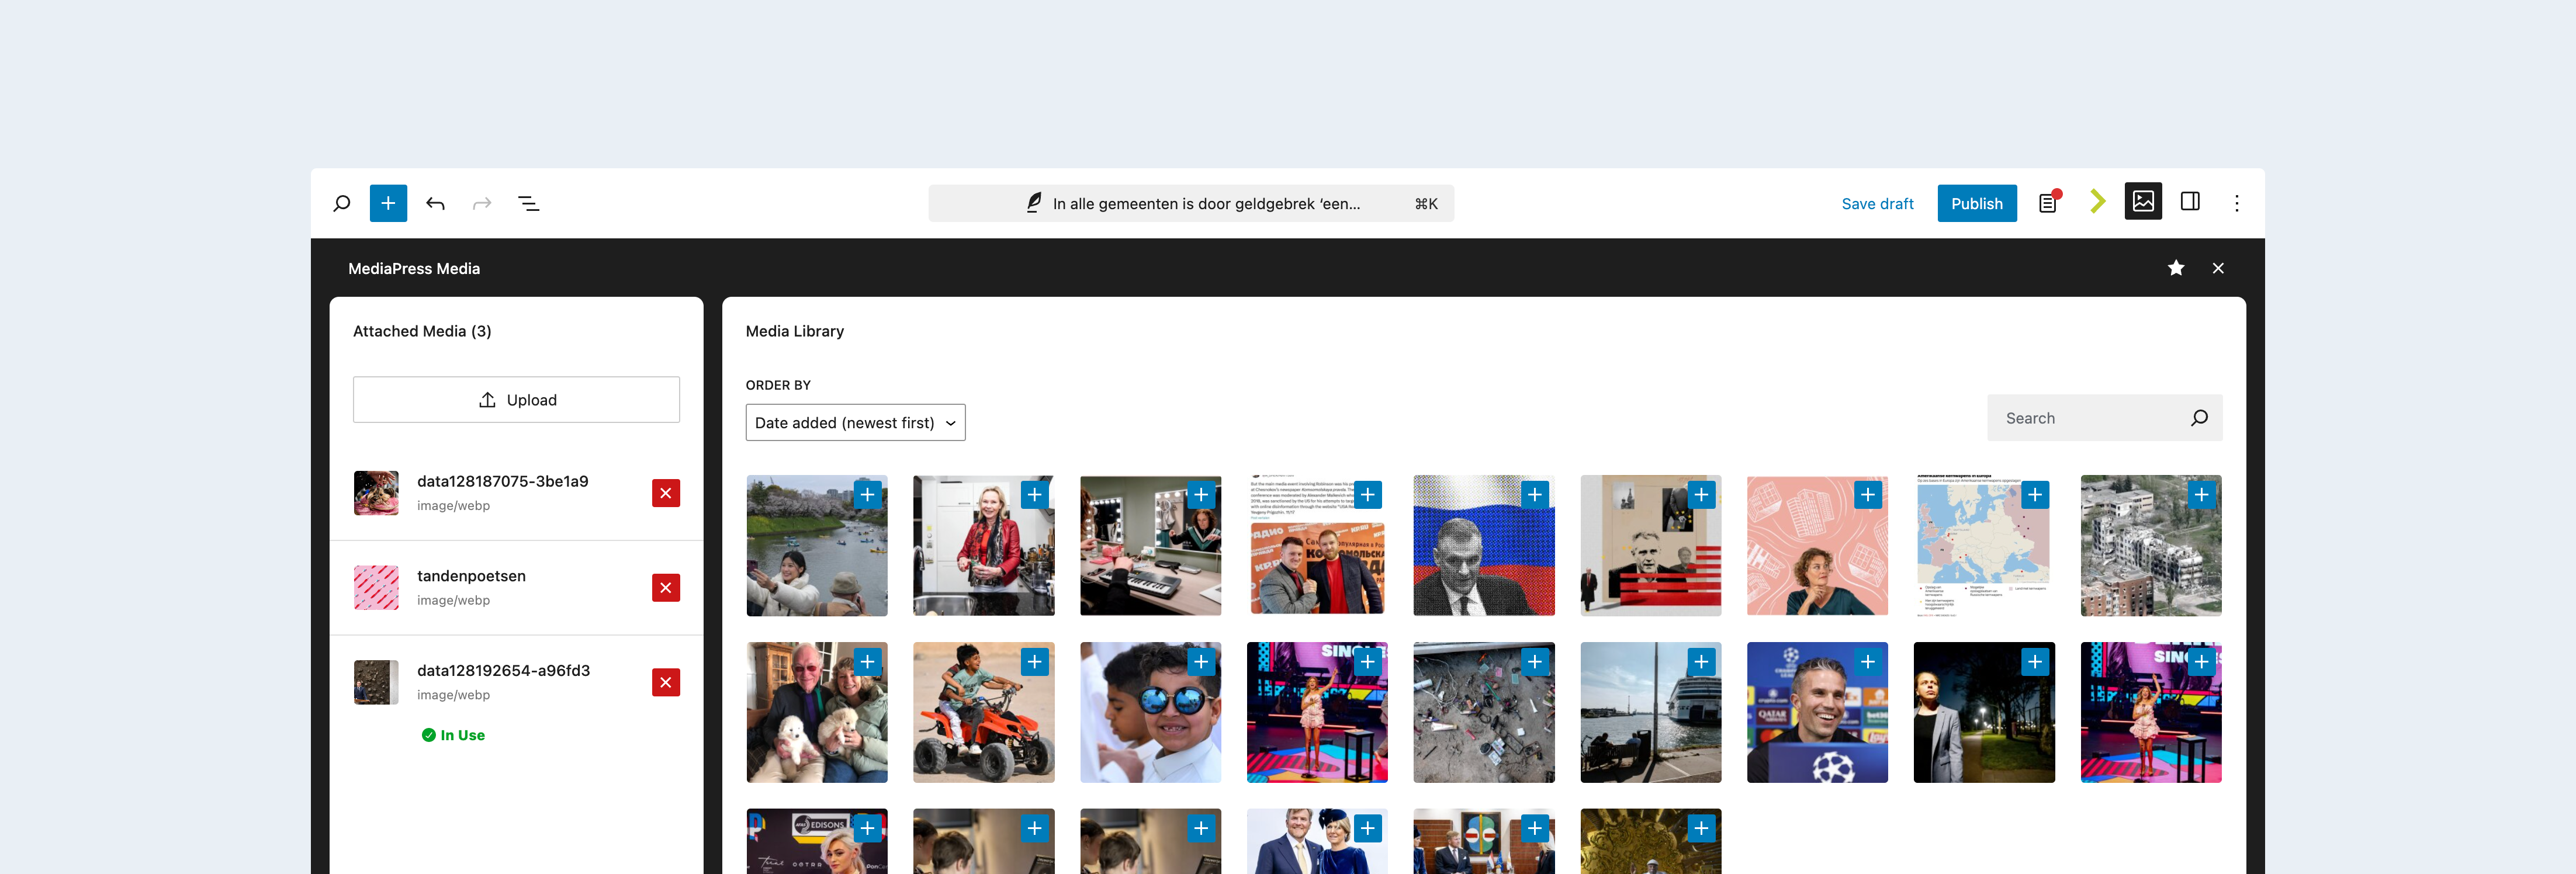The height and width of the screenshot is (874, 2576).
Task: Open the checklist icon with red dot
Action: (2049, 203)
